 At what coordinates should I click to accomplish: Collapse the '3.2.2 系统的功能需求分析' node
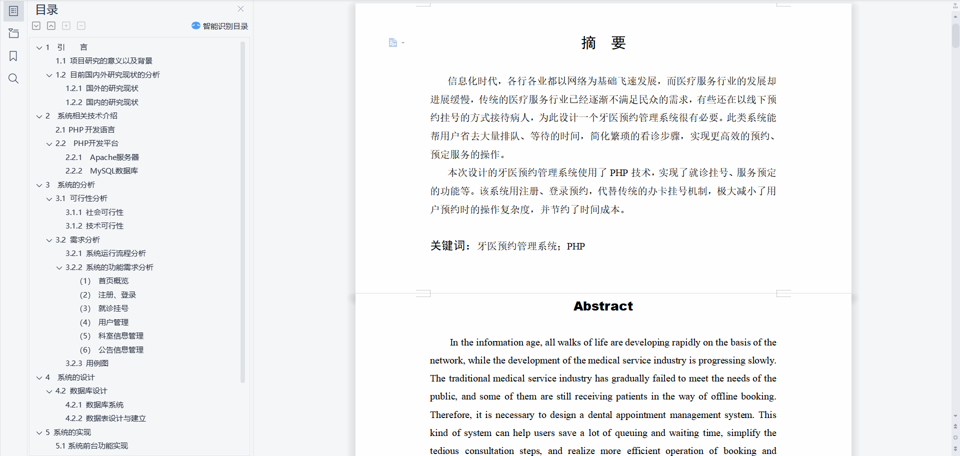(59, 267)
